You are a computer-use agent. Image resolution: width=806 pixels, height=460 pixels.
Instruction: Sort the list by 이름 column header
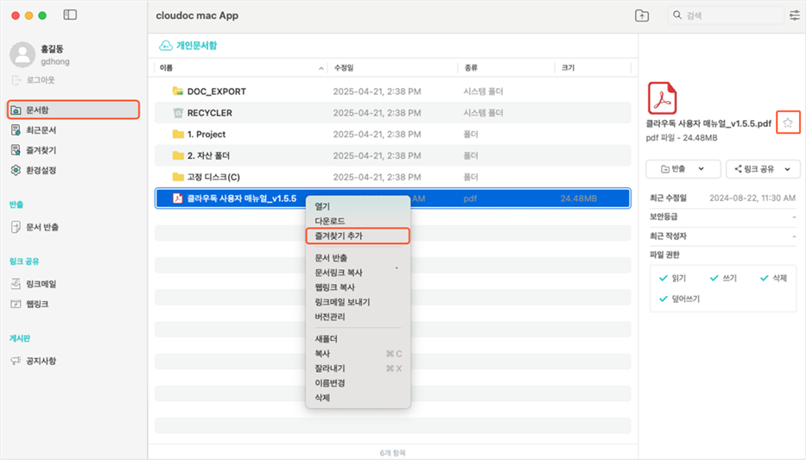(167, 67)
